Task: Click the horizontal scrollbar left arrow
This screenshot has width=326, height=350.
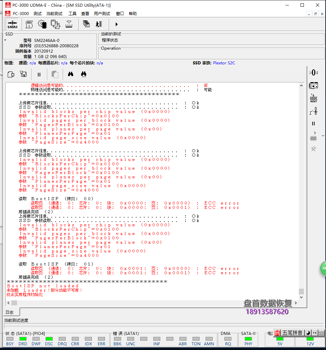Action: click(8, 303)
